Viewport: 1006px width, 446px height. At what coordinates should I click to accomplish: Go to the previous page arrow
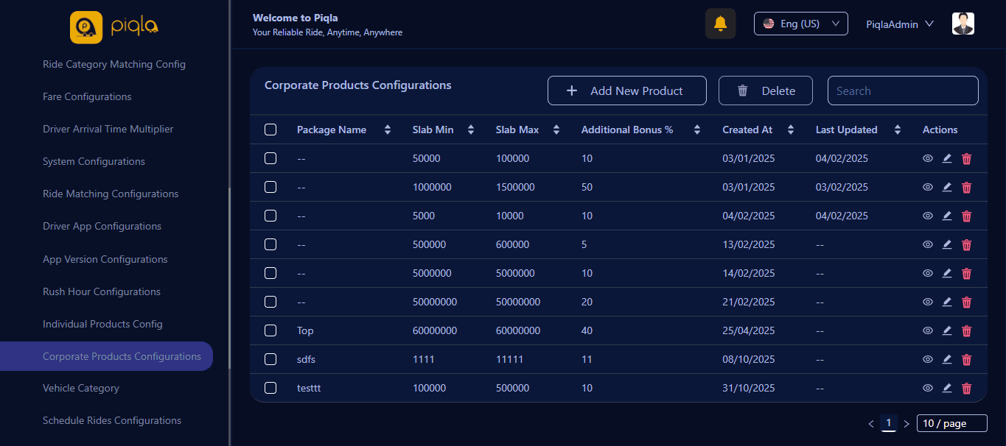pyautogui.click(x=871, y=424)
